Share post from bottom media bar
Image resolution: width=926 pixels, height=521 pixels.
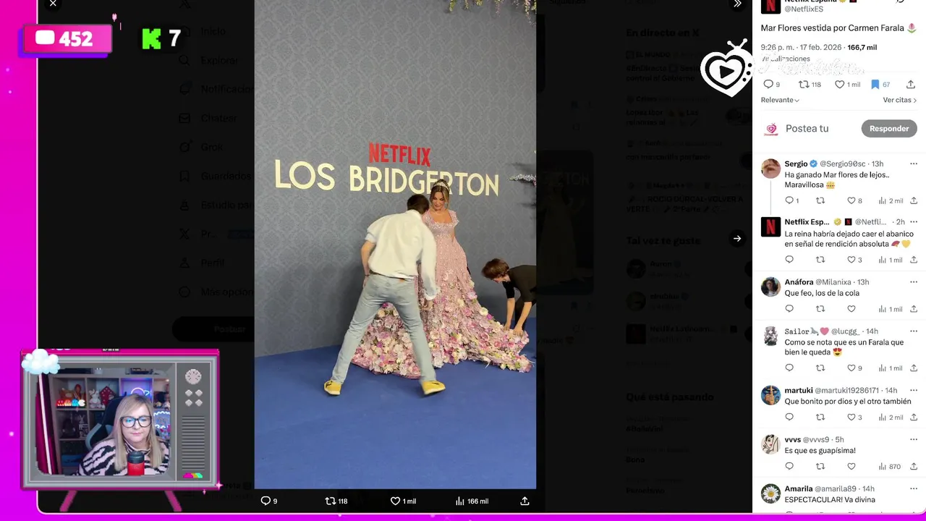(524, 501)
